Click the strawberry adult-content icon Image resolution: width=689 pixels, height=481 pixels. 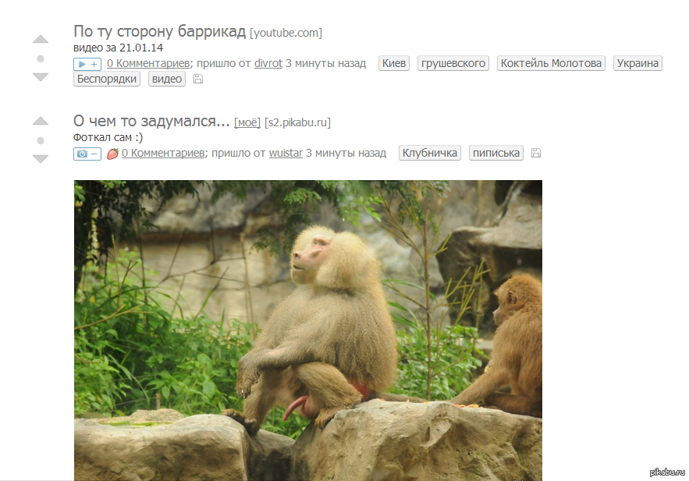(x=112, y=154)
